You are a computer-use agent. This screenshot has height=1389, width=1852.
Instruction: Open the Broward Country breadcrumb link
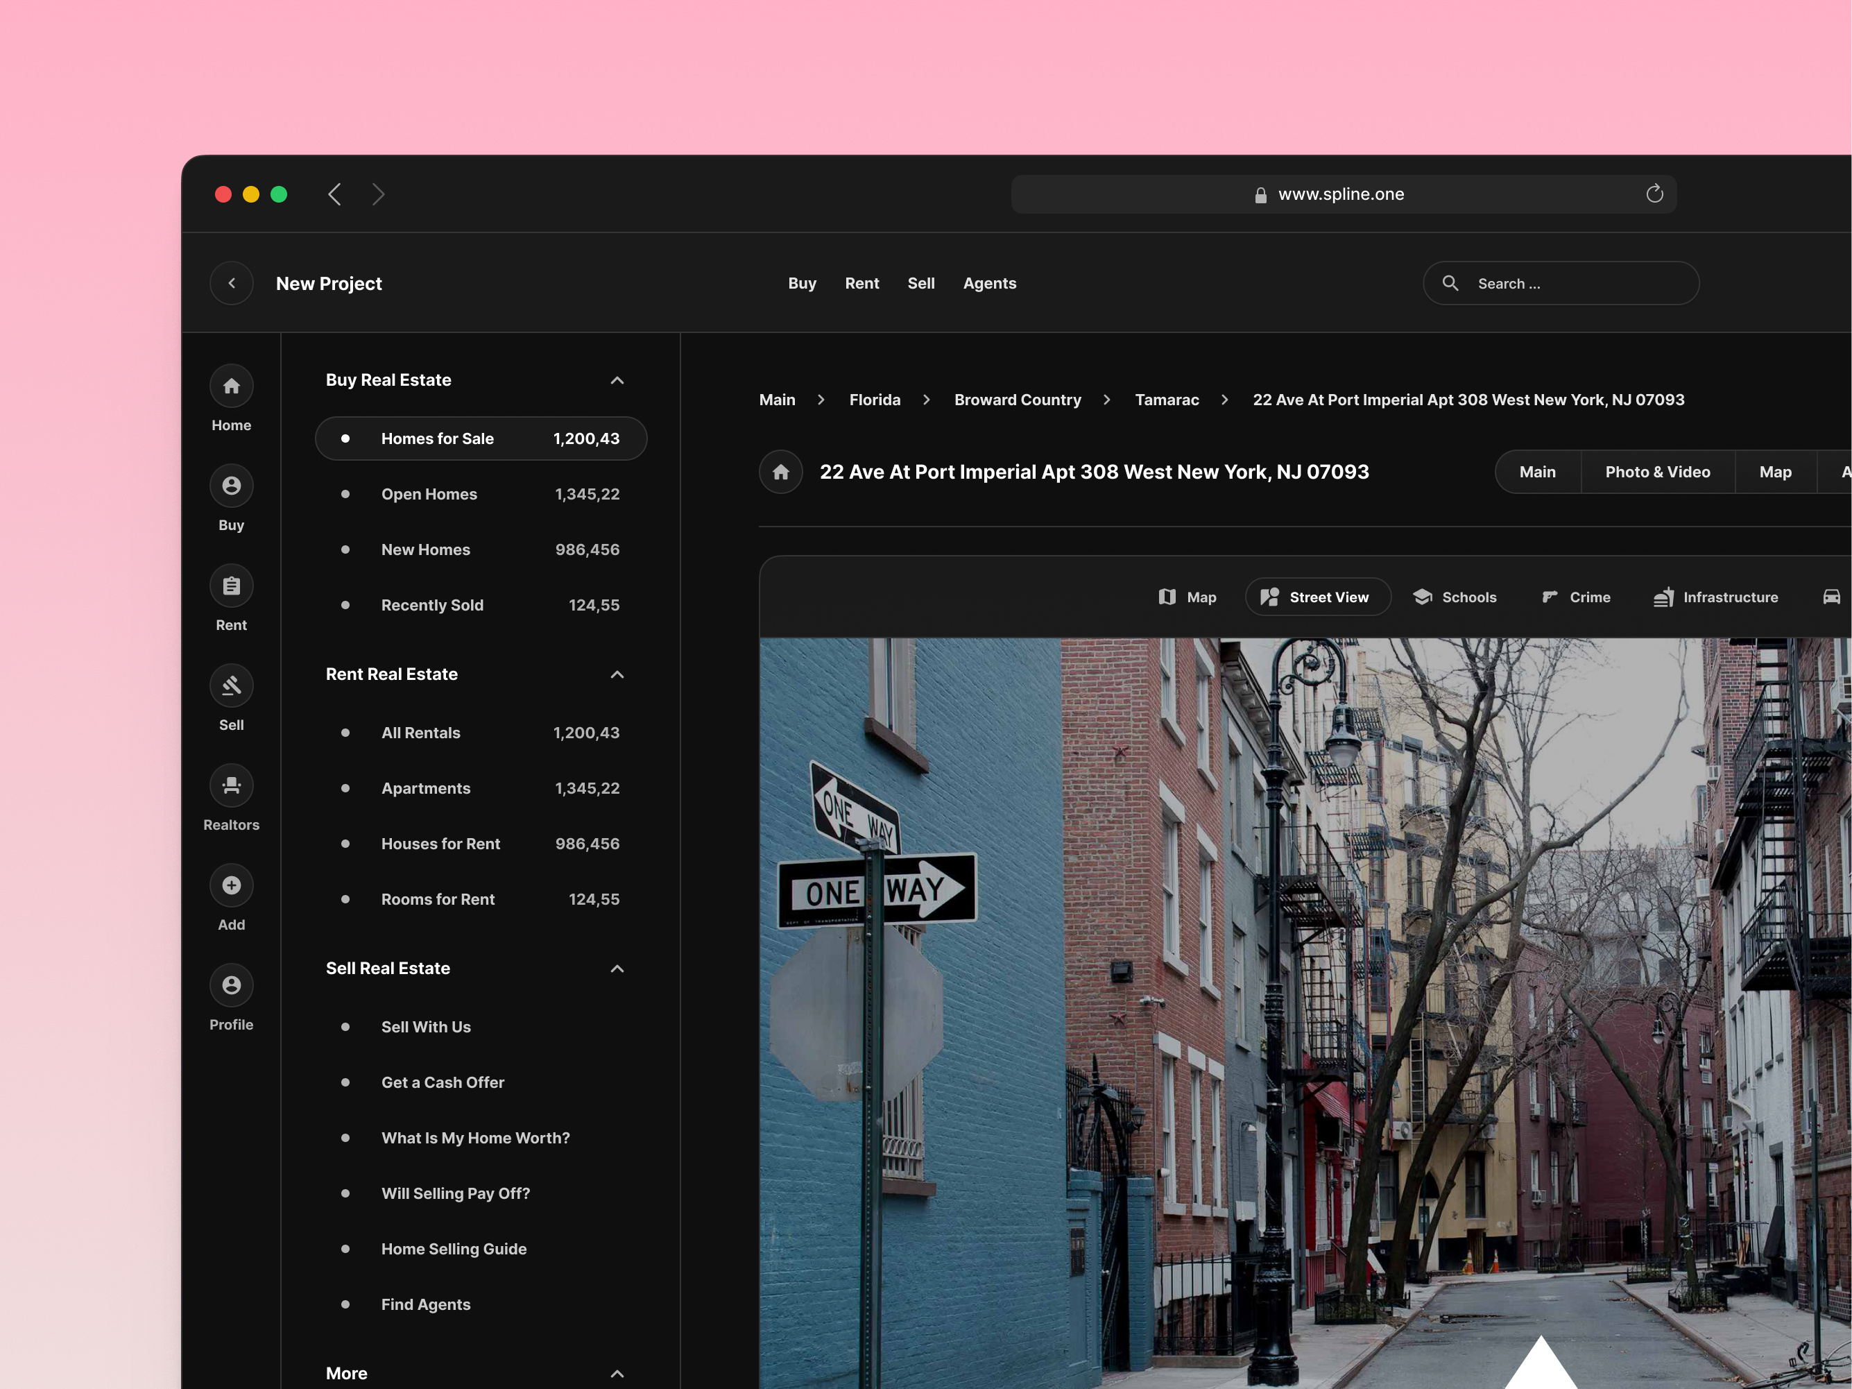click(x=1018, y=400)
